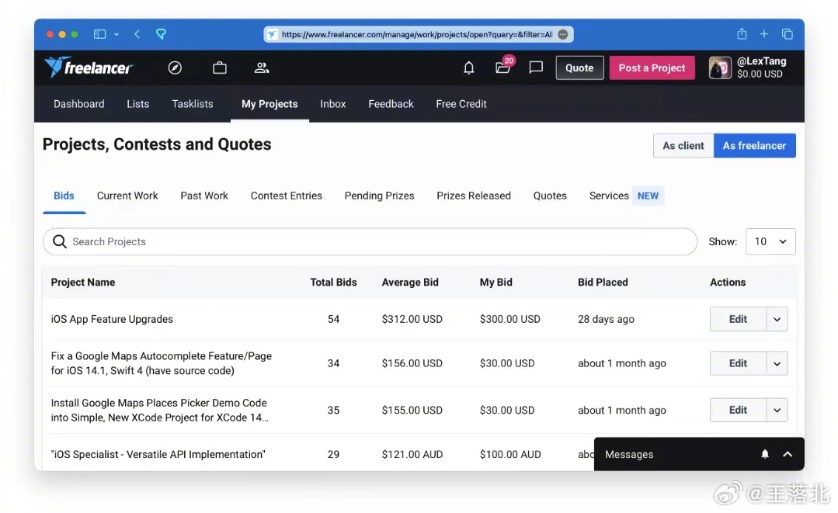The image size is (838, 513).
Task: Switch to Services NEW tab
Action: 626,196
